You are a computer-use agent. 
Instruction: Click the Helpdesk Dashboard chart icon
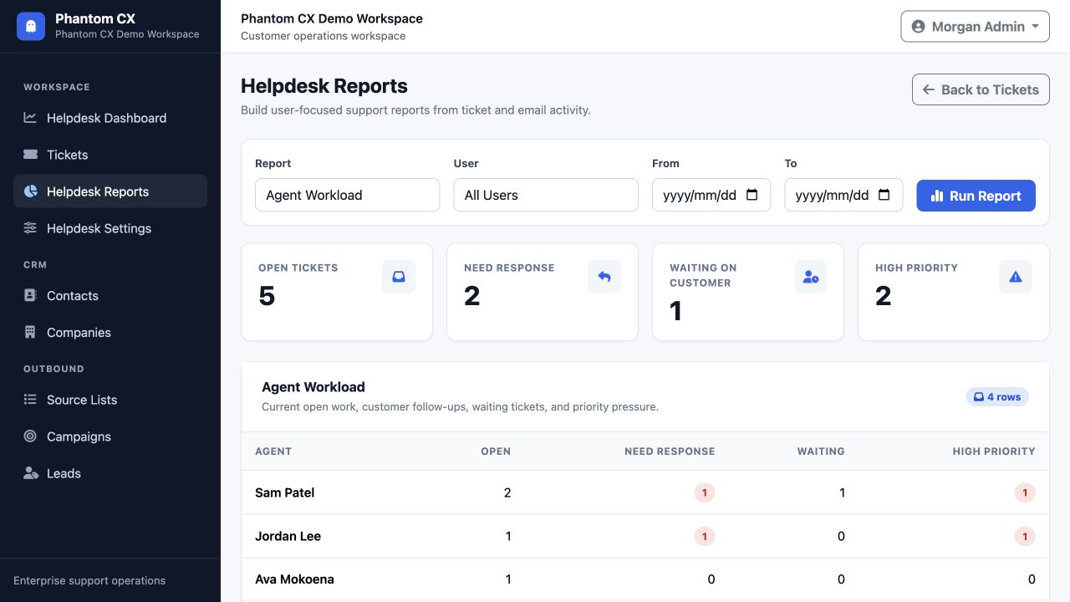30,118
